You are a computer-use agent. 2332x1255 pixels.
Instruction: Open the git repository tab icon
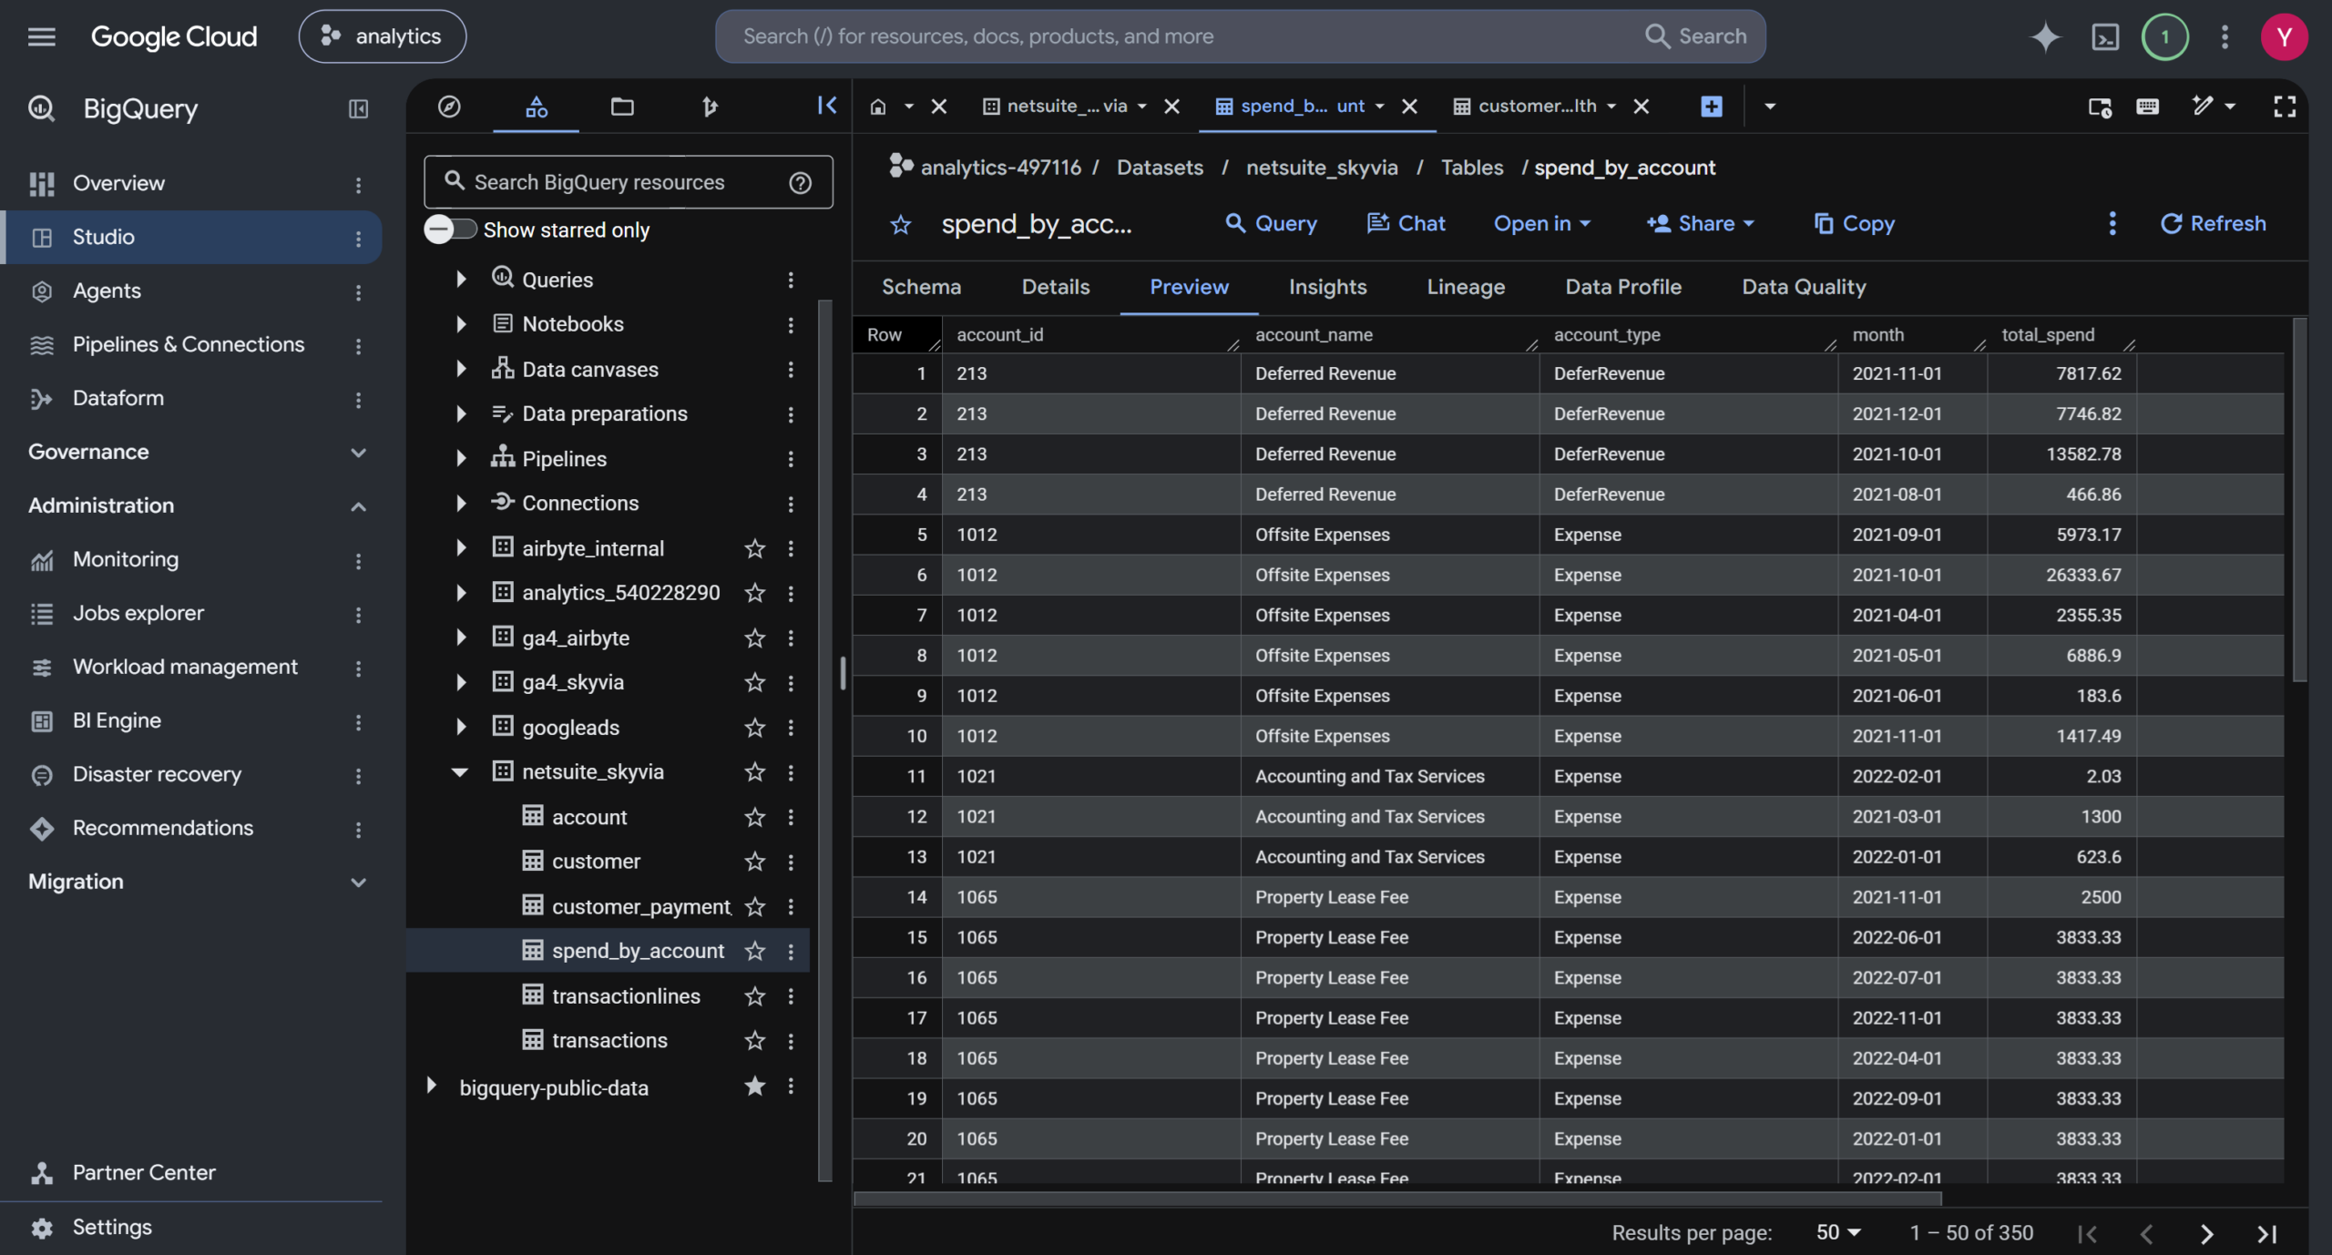(710, 106)
